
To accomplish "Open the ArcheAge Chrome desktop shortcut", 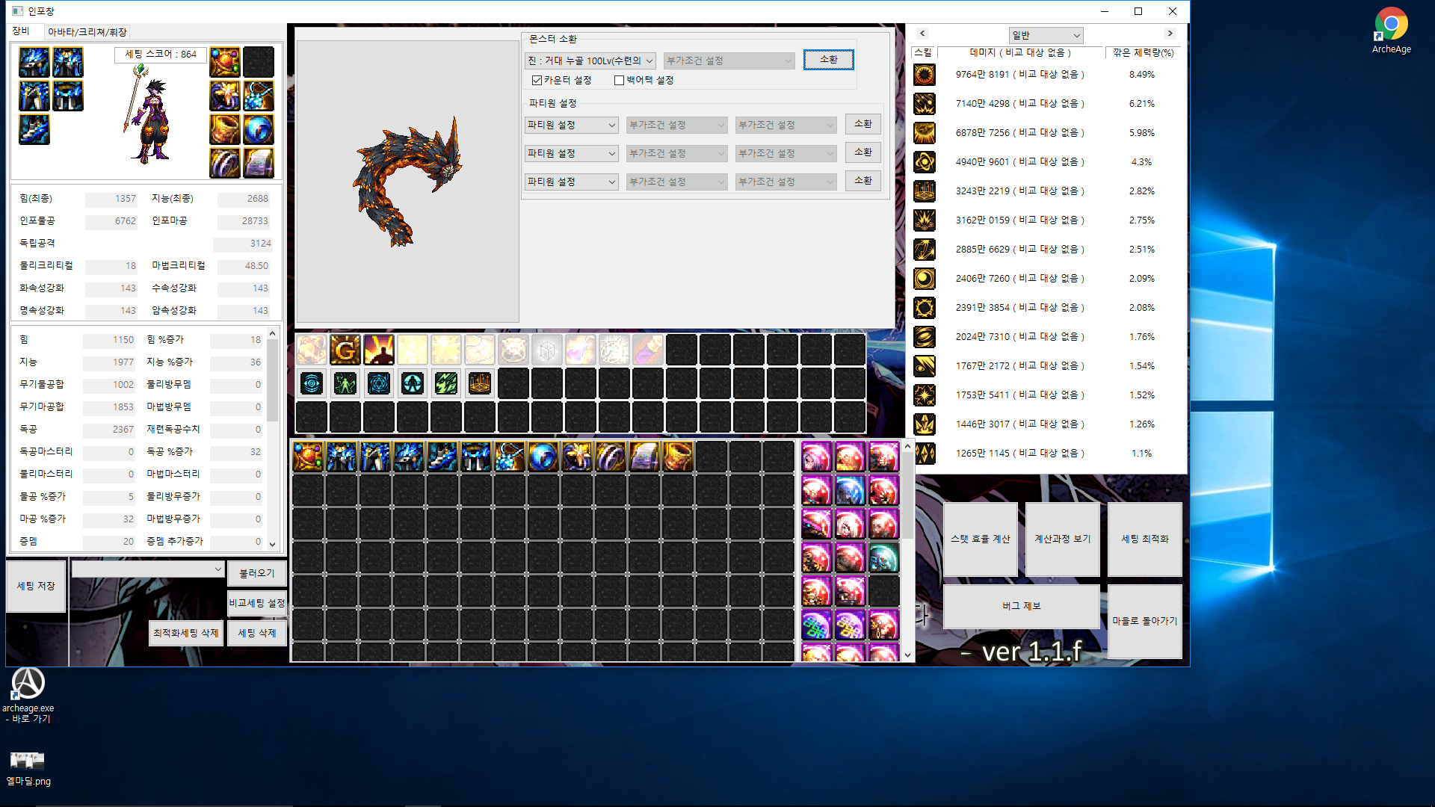I will click(1391, 31).
